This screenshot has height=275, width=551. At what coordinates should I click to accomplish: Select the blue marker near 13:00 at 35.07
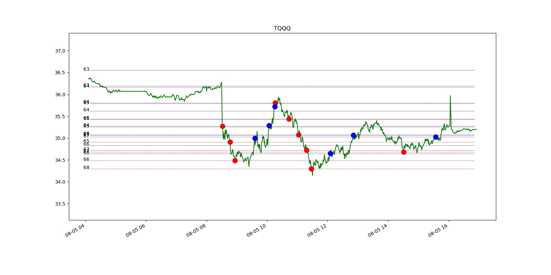[353, 135]
